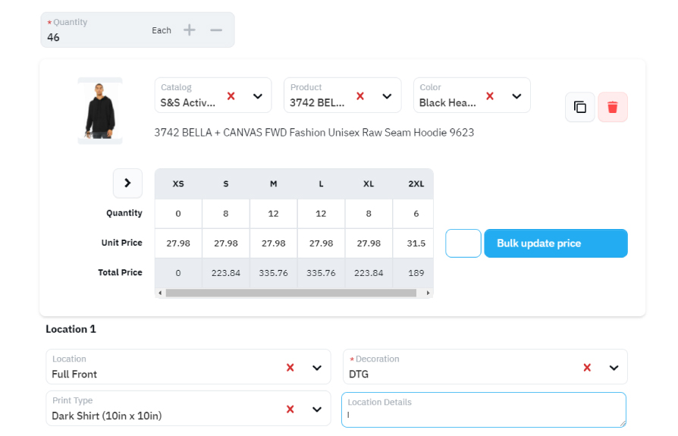Clear the Color selection with red X
Viewport: 678px width, 436px height.
(x=490, y=96)
